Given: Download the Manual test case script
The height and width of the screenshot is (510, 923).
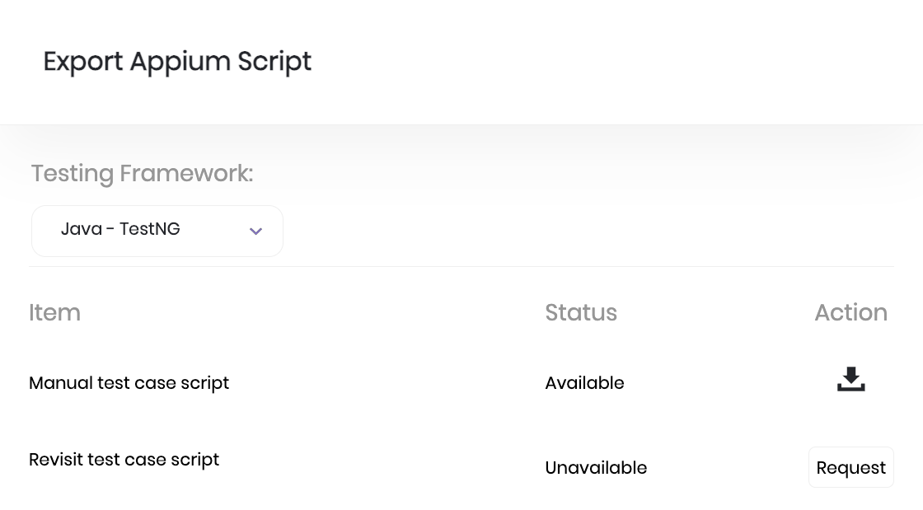Looking at the screenshot, I should (850, 380).
